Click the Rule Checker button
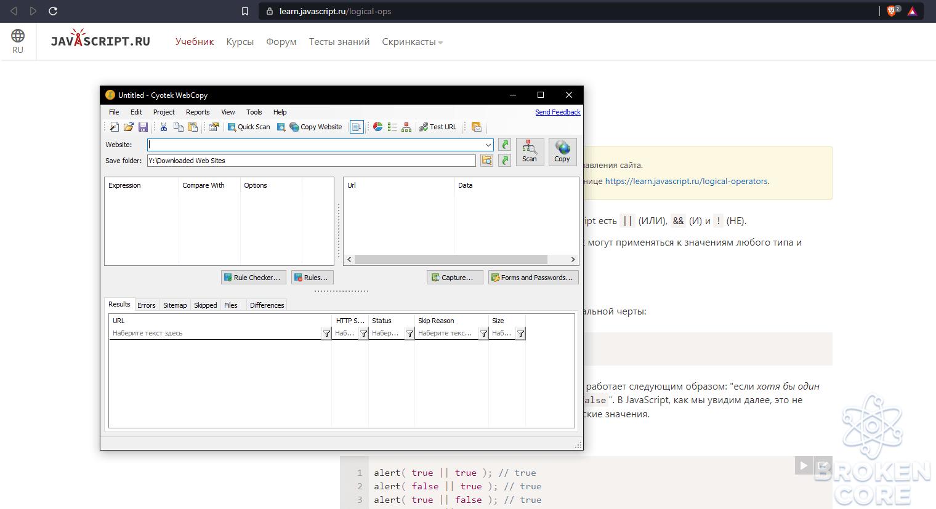Viewport: 936px width, 509px height. (254, 278)
